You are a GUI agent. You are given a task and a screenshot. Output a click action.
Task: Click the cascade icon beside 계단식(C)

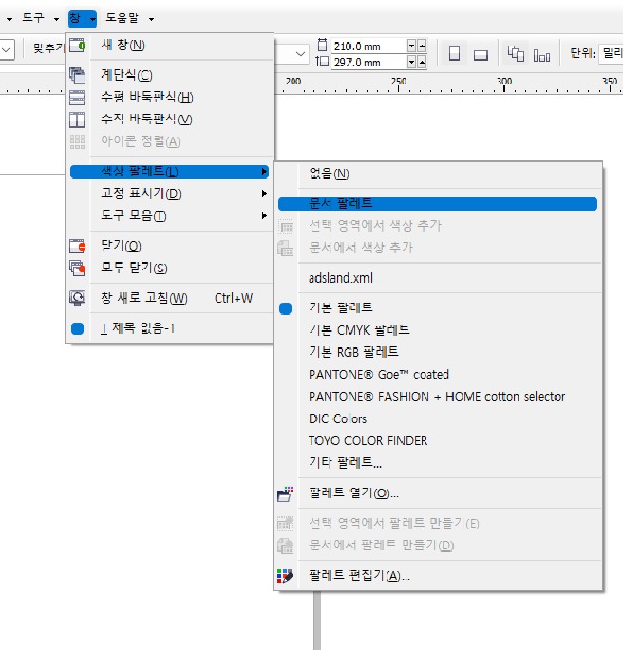[78, 76]
